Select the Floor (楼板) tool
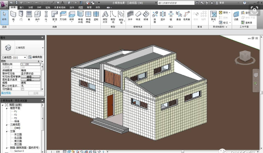 (72, 16)
